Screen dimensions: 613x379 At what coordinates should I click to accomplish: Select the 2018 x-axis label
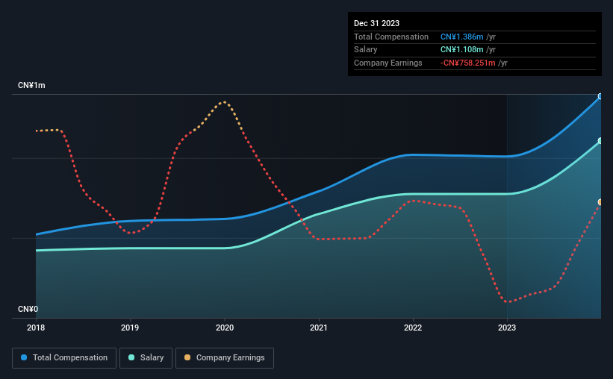36,328
